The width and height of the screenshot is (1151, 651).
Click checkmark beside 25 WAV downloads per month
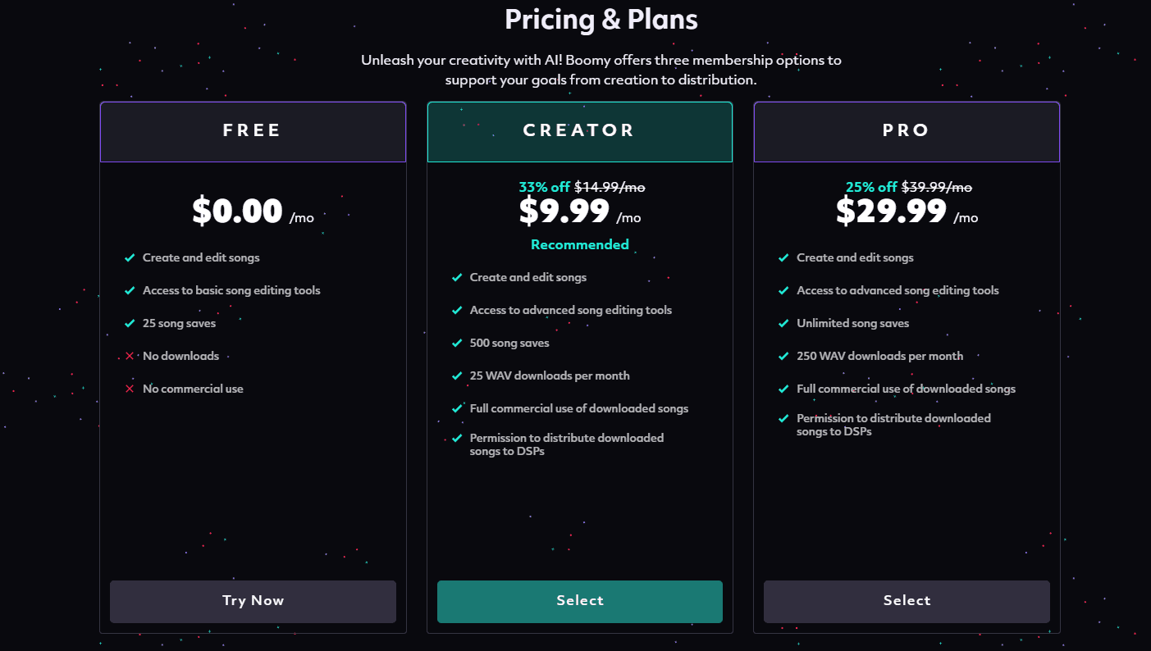(x=457, y=376)
